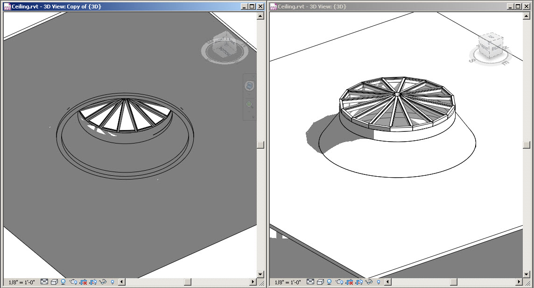Toggle the crop view icon on the right view

coord(349,281)
